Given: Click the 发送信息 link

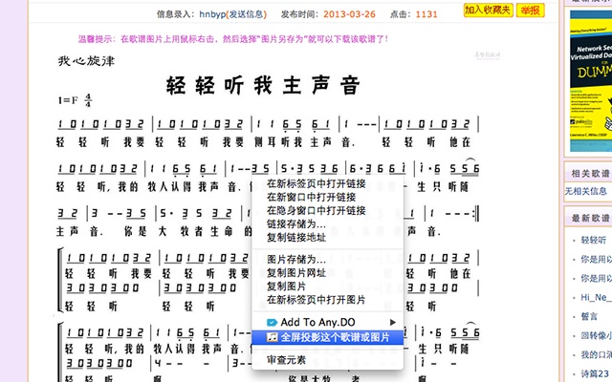Looking at the screenshot, I should pos(247,14).
